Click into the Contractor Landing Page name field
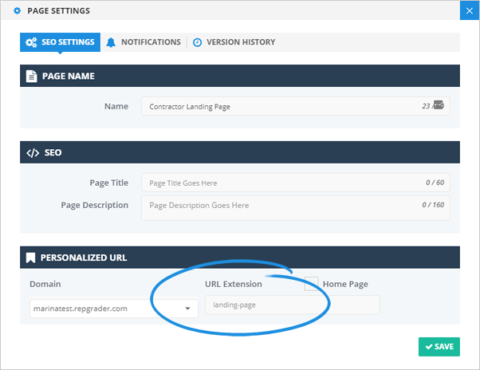480x370 pixels. tap(279, 106)
